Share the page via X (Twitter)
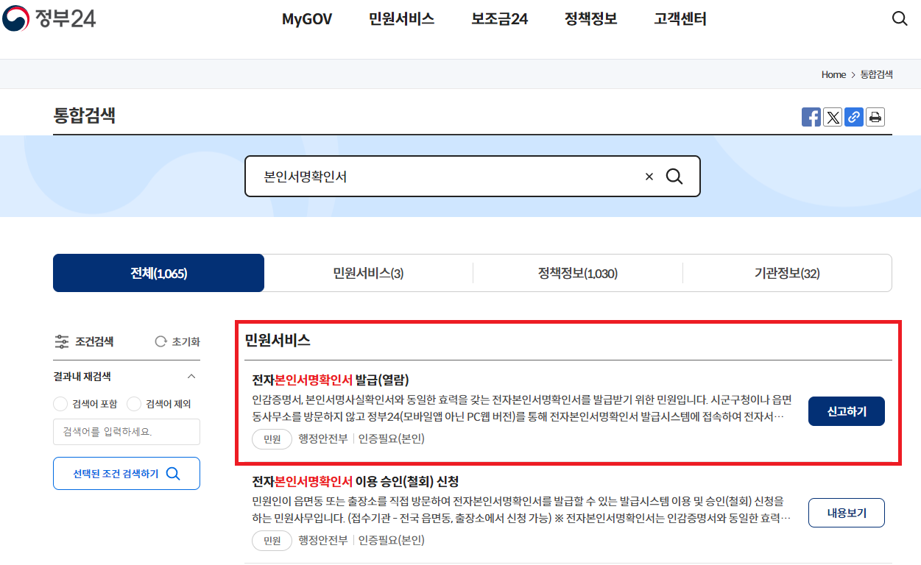The width and height of the screenshot is (921, 565). click(833, 116)
